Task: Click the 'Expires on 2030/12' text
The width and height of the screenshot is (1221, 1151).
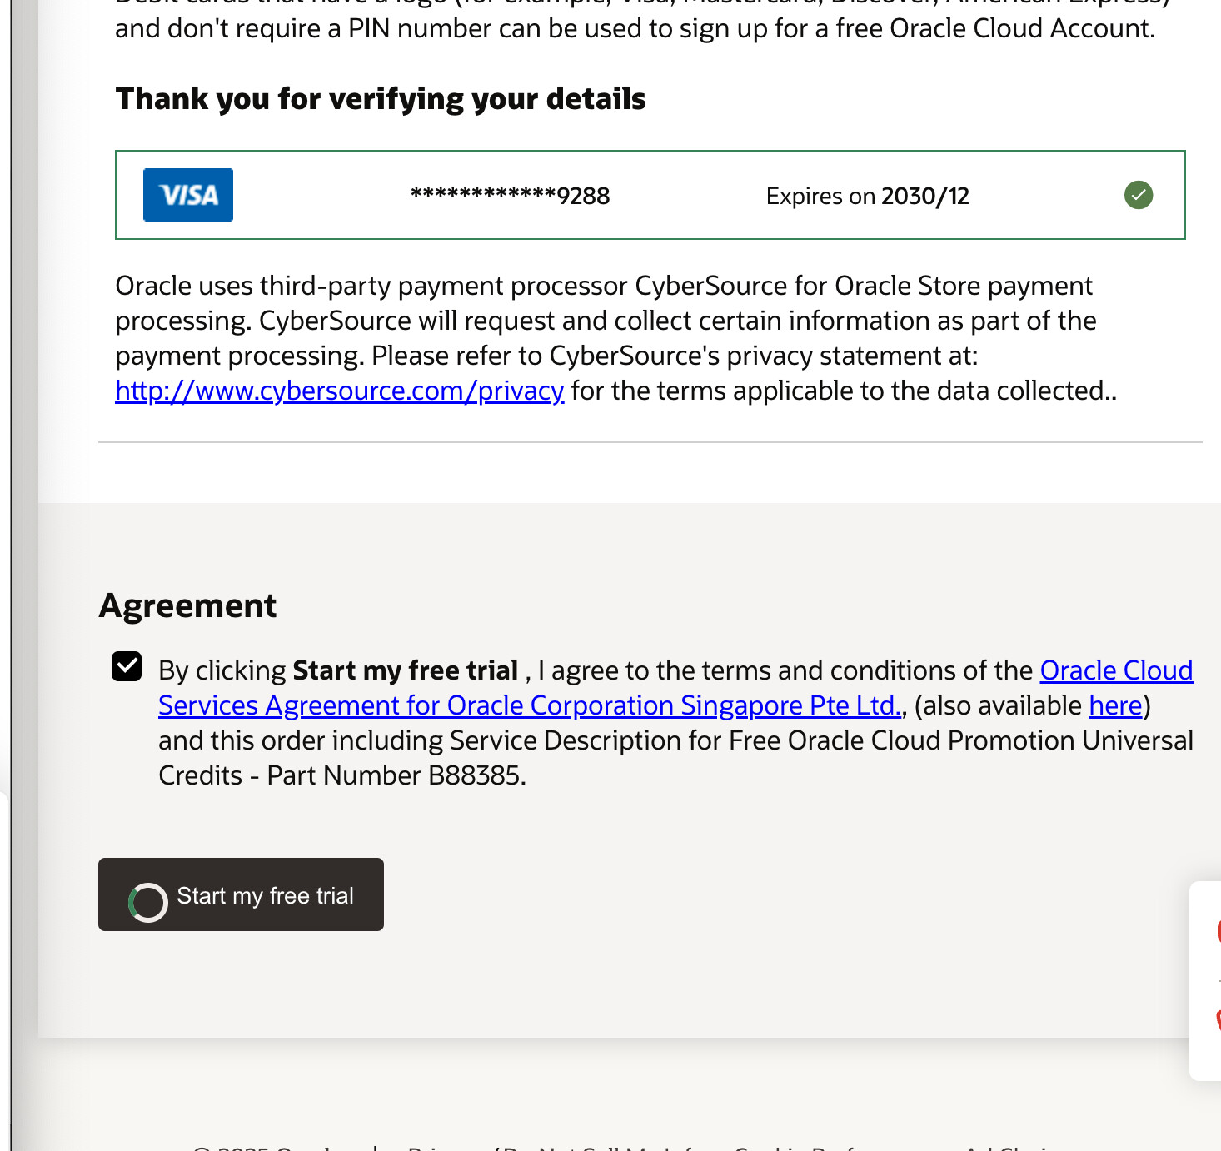Action: coord(868,196)
